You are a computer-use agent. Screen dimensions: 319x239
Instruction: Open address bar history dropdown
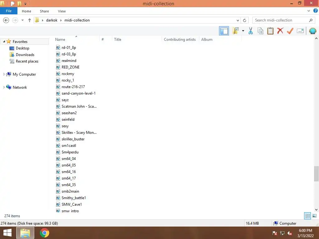pos(238,20)
